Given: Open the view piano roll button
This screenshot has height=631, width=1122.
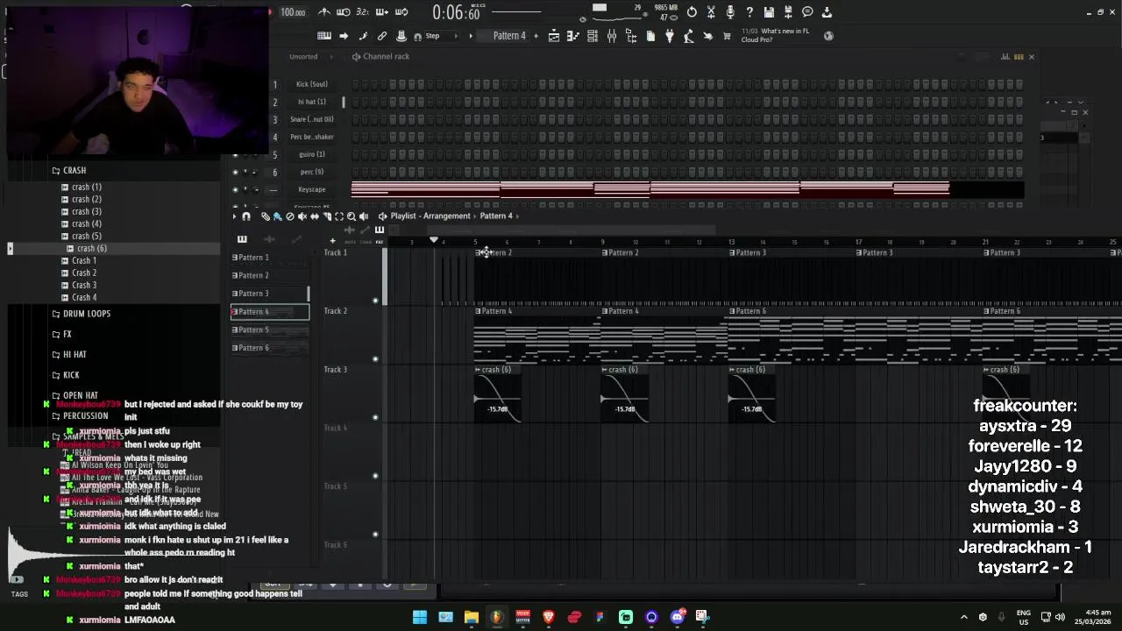Looking at the screenshot, I should coord(572,36).
